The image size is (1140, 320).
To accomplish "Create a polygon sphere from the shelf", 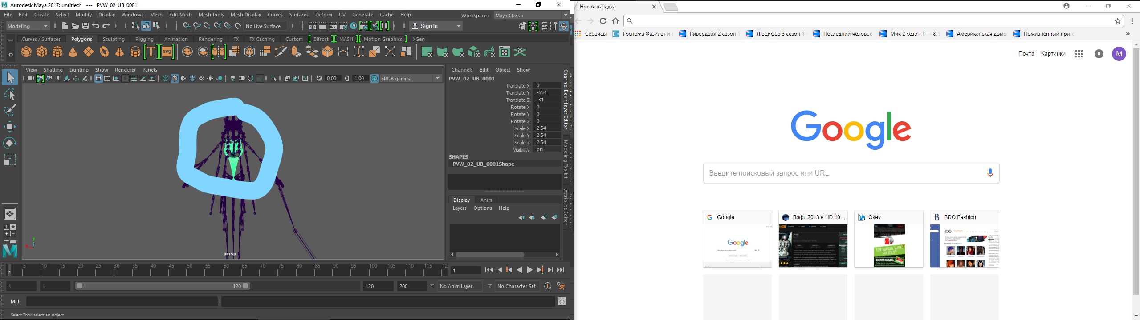I will pos(26,52).
